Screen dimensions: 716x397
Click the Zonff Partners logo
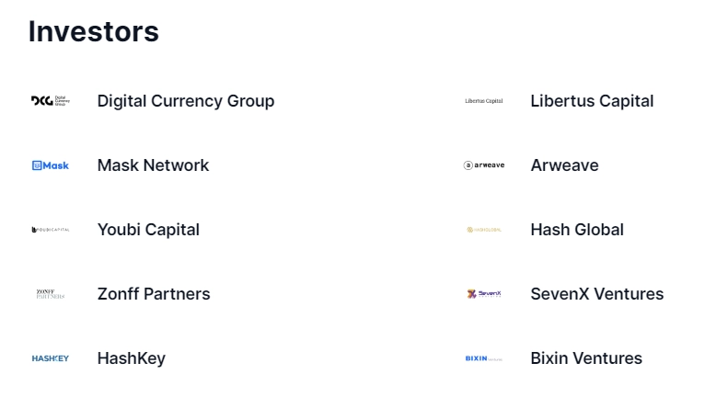50,294
